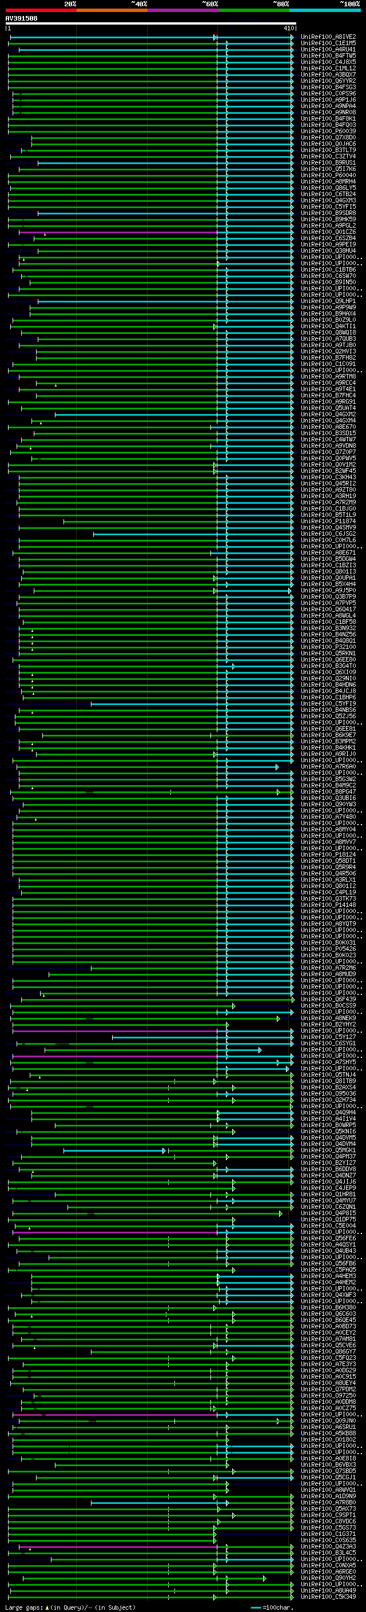366x1612 pixels.
Task: Select hit label UniRef100_Q6YYR2
Action: 328,81
